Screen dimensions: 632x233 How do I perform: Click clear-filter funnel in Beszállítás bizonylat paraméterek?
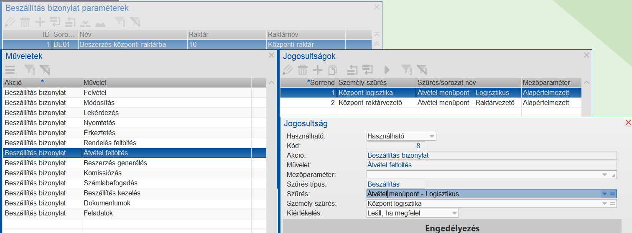[x=135, y=21]
